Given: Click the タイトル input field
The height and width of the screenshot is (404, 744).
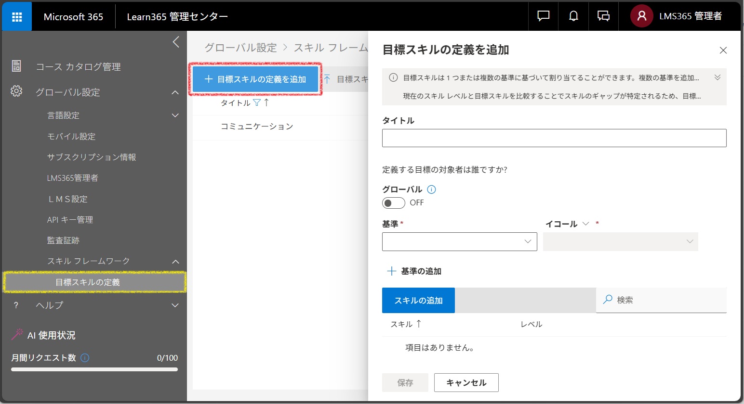Looking at the screenshot, I should (554, 138).
